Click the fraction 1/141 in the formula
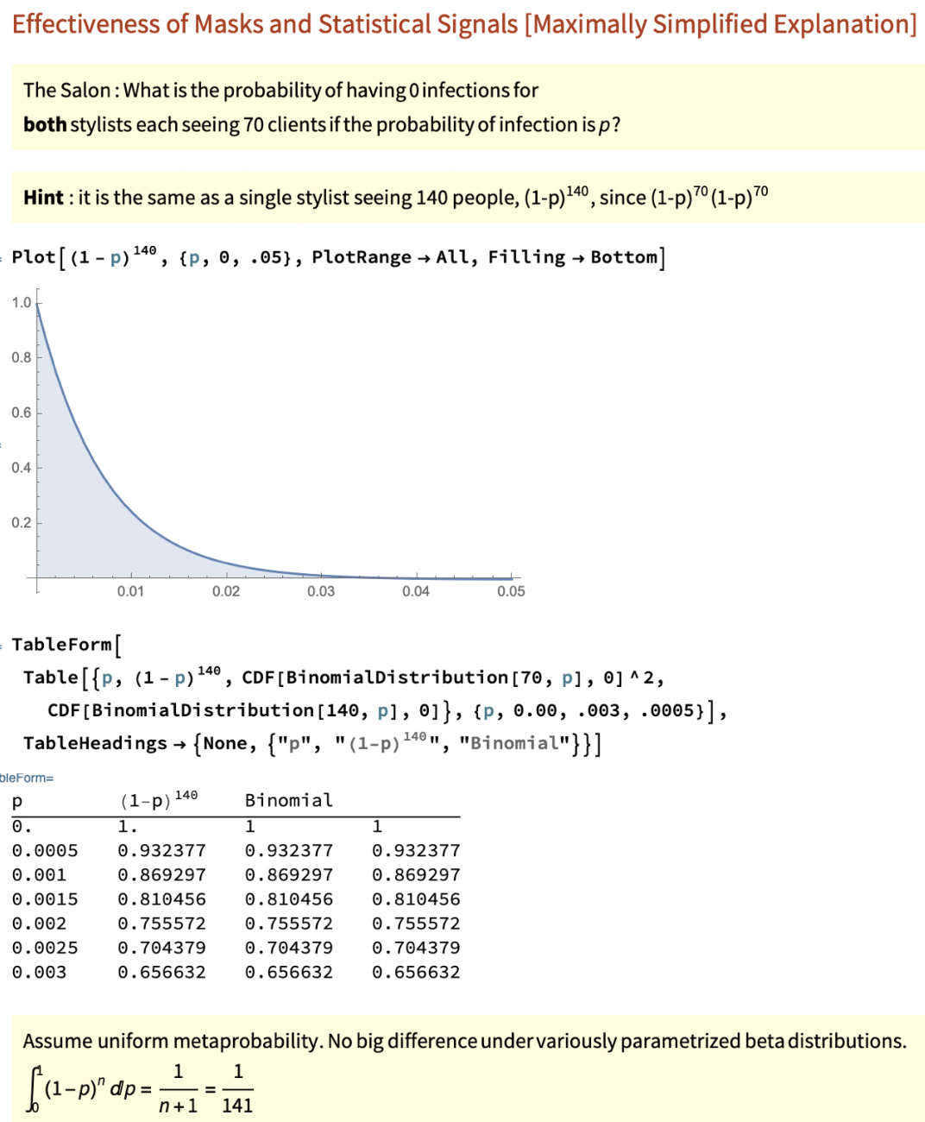925x1122 pixels. (237, 1088)
